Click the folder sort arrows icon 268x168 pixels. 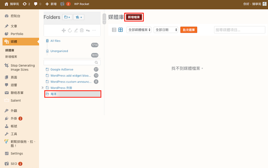88,31
